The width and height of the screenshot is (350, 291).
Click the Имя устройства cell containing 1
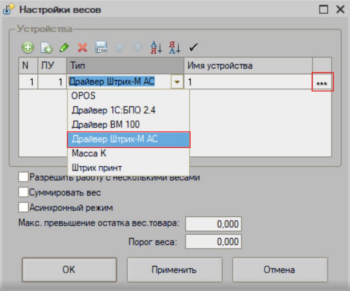click(x=248, y=82)
